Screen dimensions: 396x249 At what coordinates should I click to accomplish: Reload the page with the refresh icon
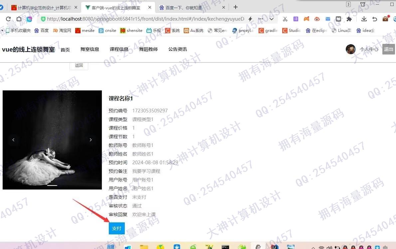(x=8, y=19)
